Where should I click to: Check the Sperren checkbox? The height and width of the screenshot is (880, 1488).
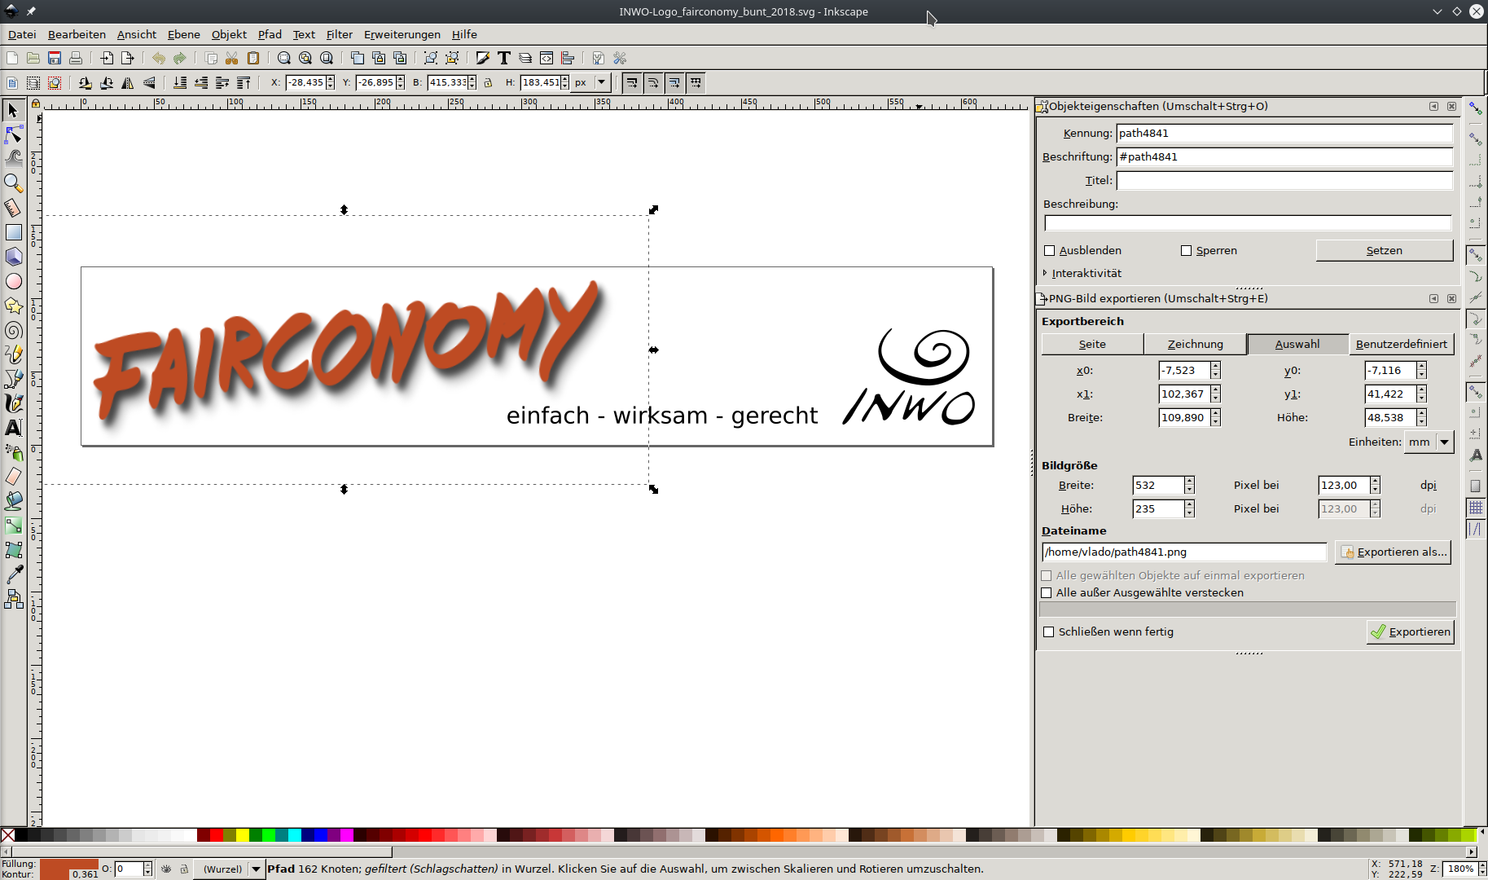click(1187, 250)
